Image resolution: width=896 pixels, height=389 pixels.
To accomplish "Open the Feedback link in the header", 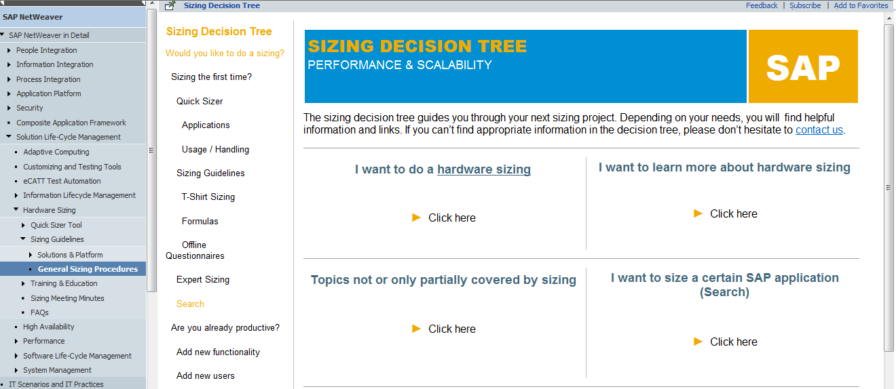I will pyautogui.click(x=762, y=5).
